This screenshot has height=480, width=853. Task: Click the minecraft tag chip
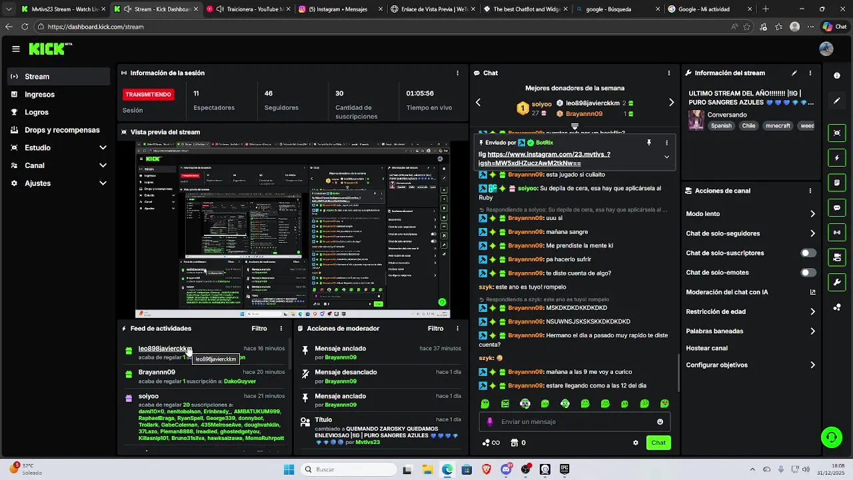[778, 126]
